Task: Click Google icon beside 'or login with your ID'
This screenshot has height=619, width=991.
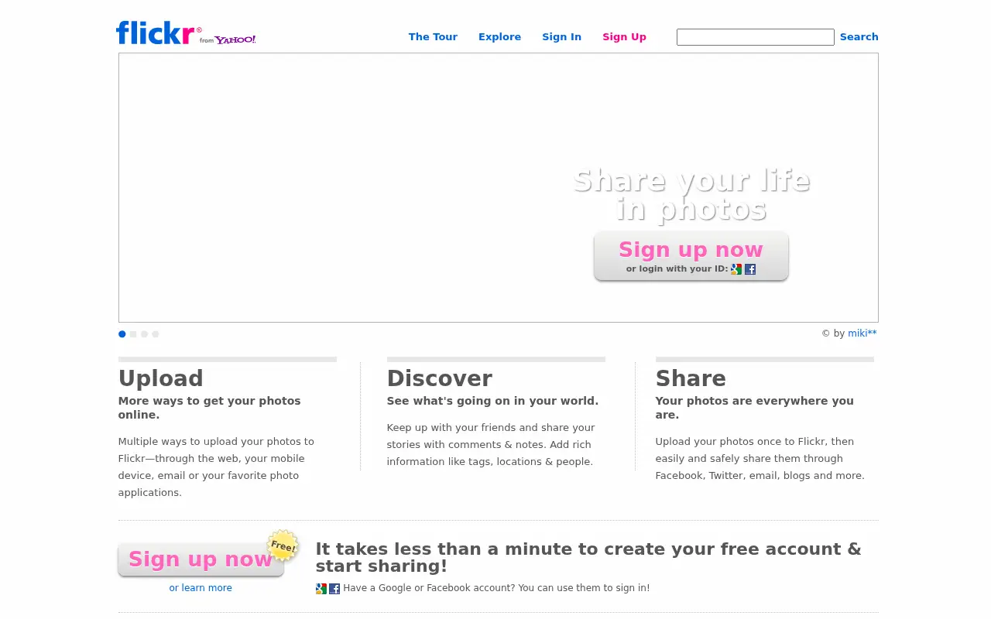Action: (x=736, y=269)
